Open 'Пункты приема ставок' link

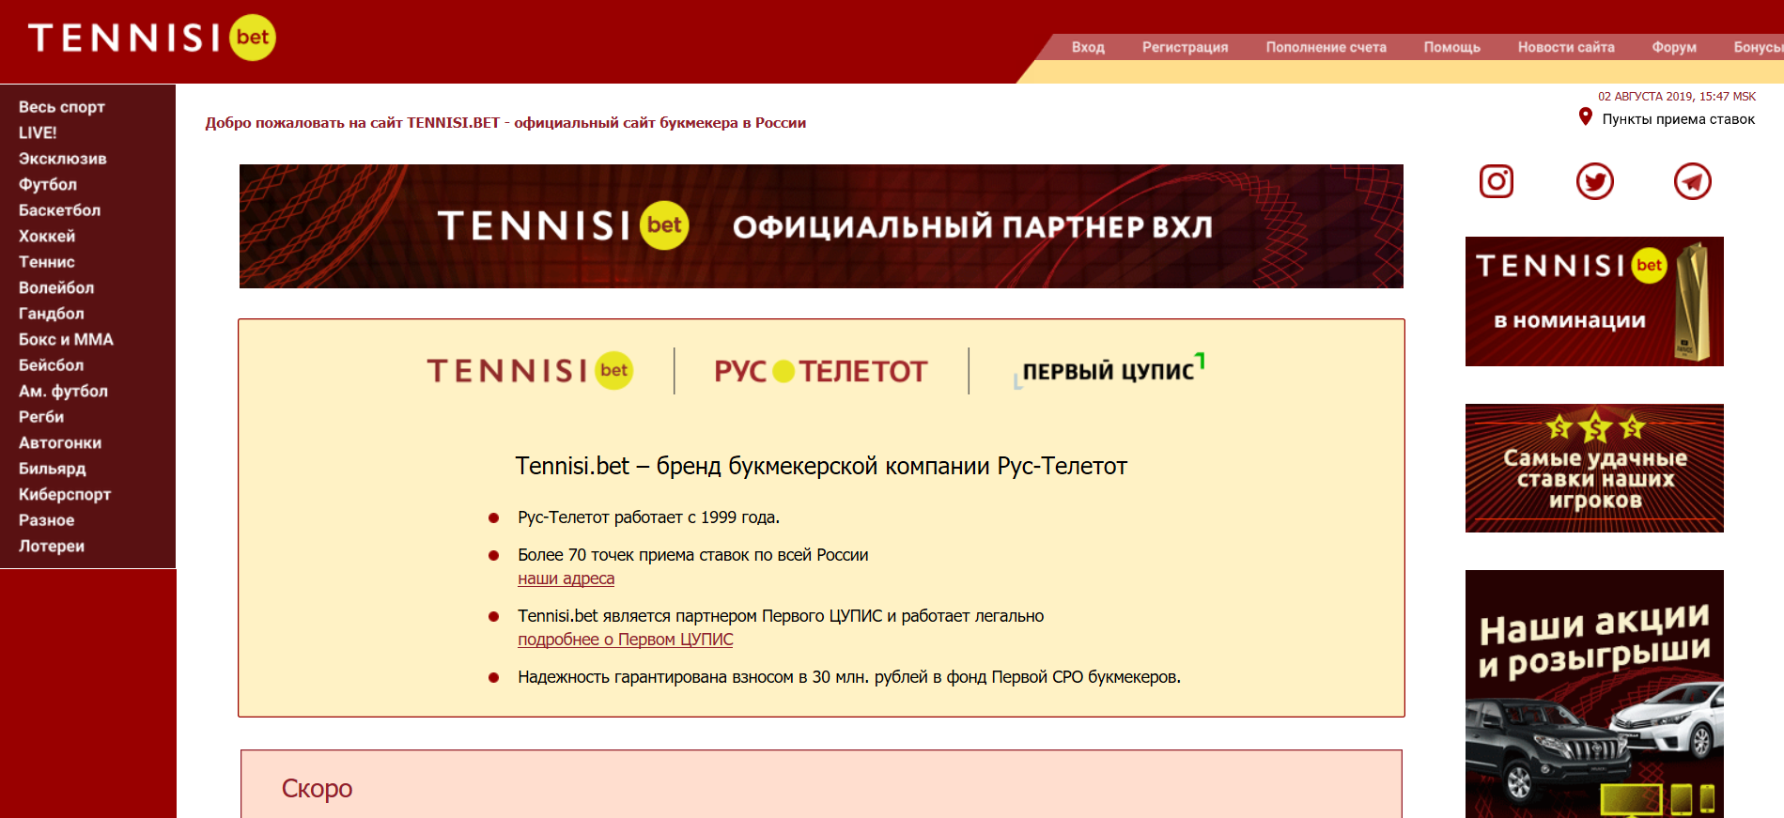(x=1678, y=119)
